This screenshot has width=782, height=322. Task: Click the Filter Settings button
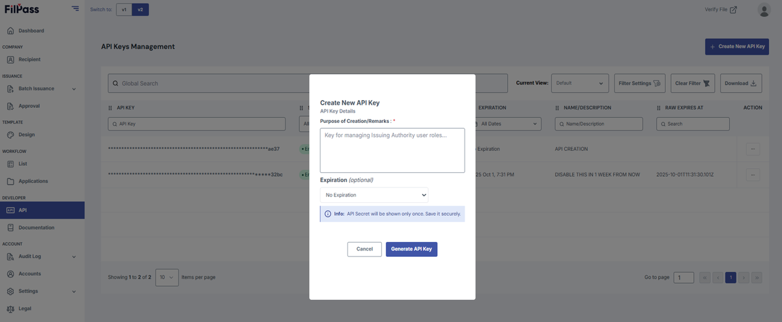click(x=640, y=83)
